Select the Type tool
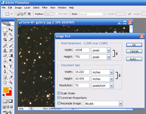146x114 pixels. (x=11, y=67)
